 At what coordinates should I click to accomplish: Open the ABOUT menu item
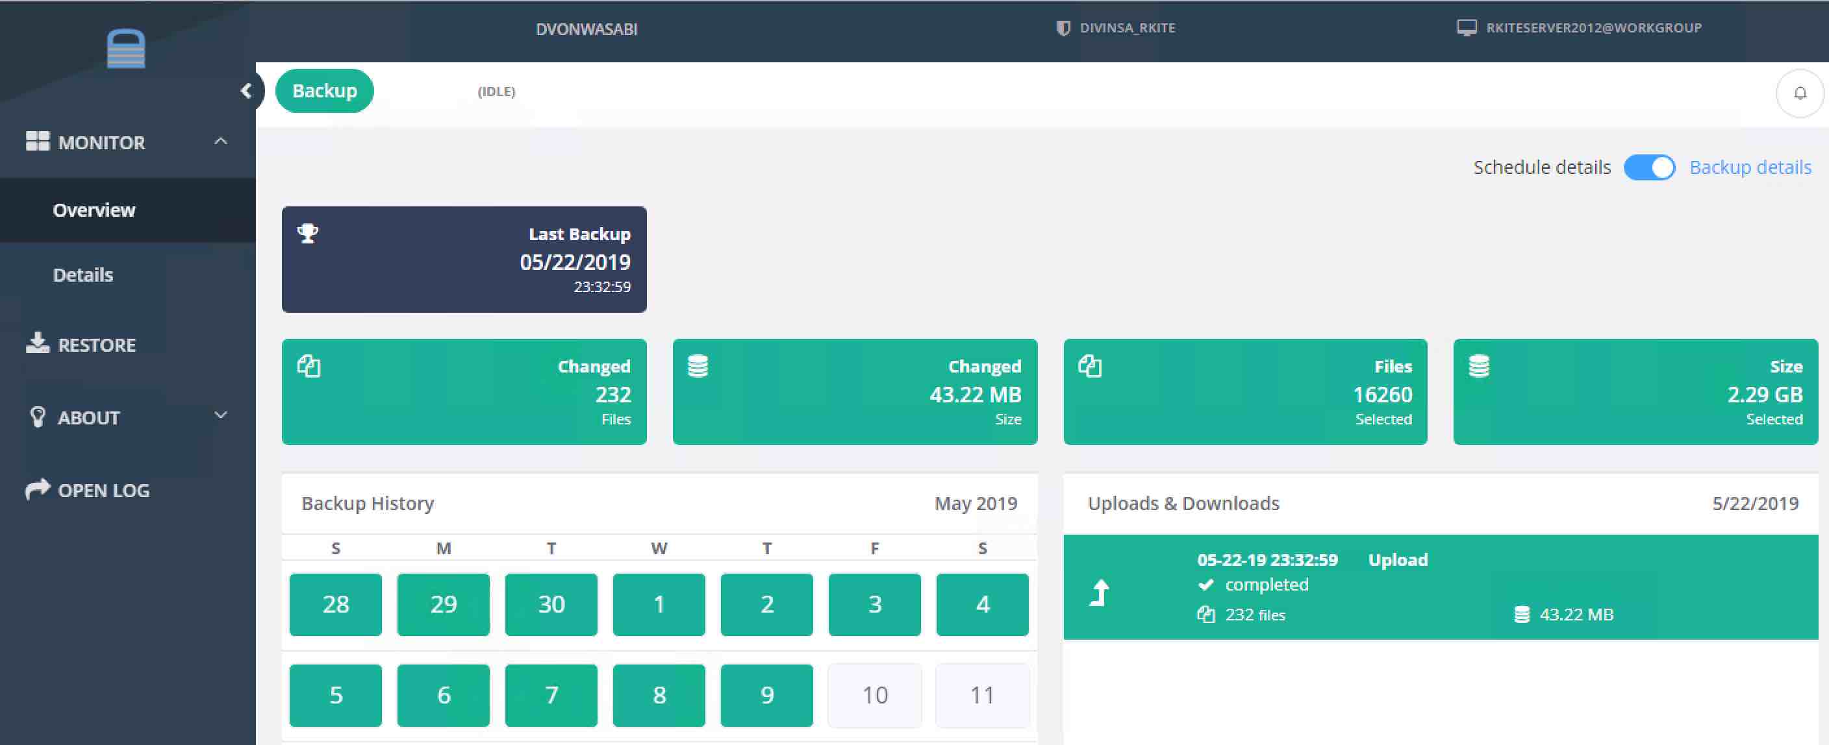pyautogui.click(x=88, y=418)
